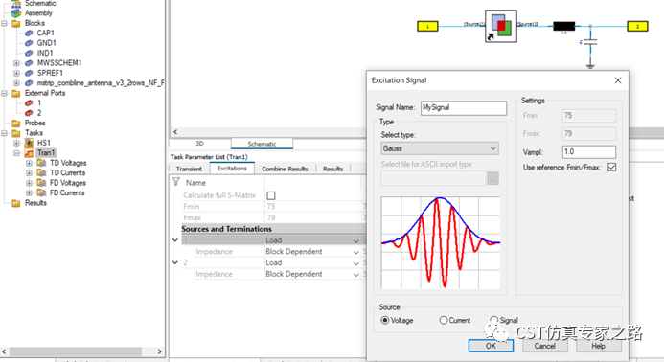The width and height of the screenshot is (664, 362).
Task: Choose the Current source radio button
Action: [444, 320]
